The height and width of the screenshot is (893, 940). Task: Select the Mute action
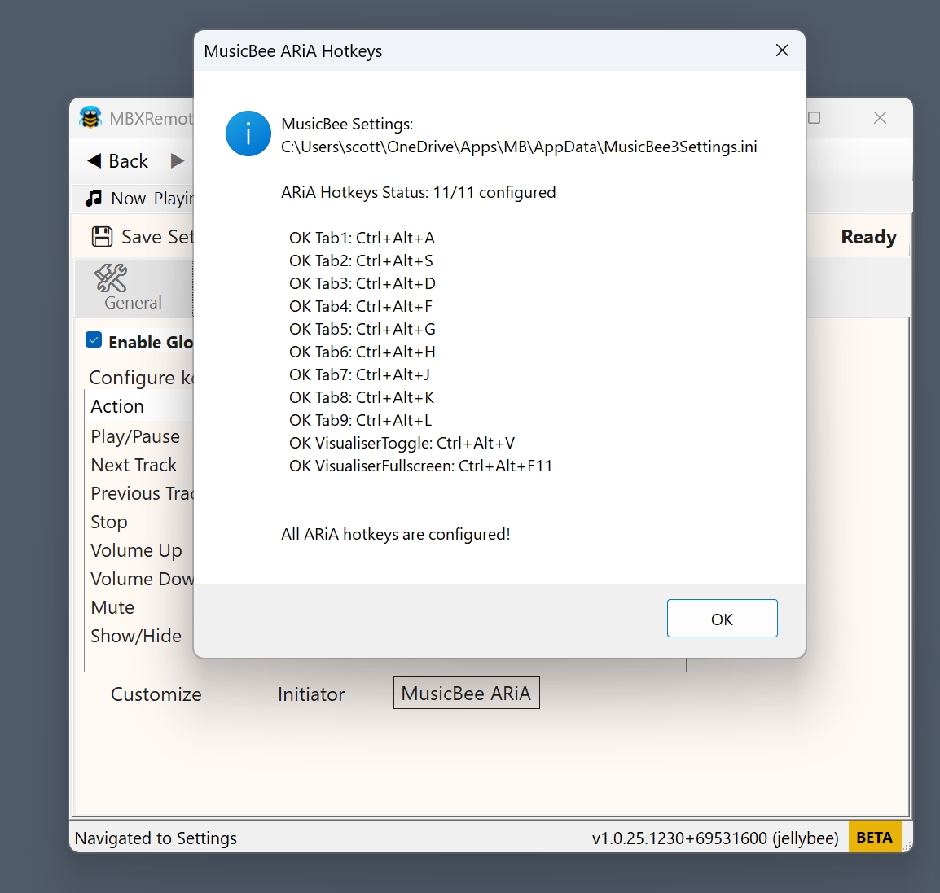point(112,607)
